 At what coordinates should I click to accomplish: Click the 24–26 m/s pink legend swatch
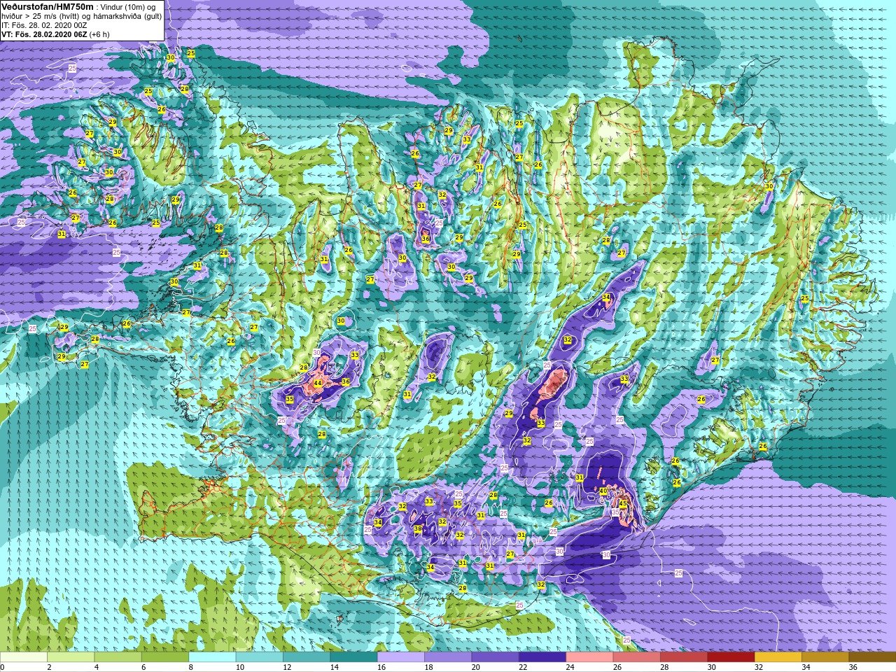click(x=589, y=657)
